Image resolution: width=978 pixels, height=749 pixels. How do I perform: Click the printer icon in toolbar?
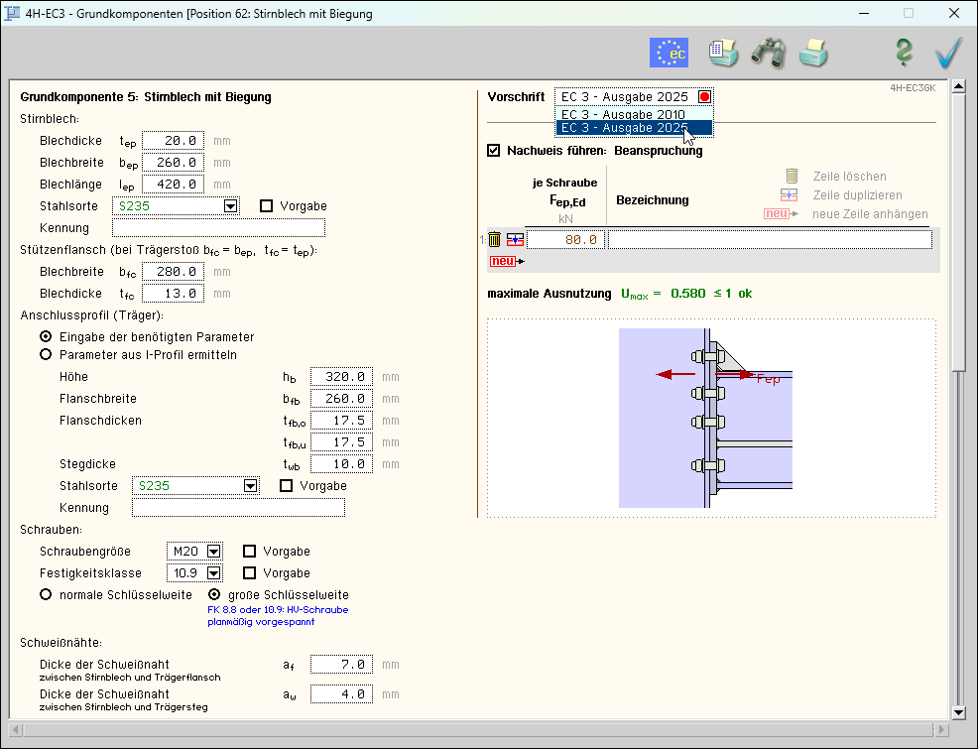[x=813, y=53]
